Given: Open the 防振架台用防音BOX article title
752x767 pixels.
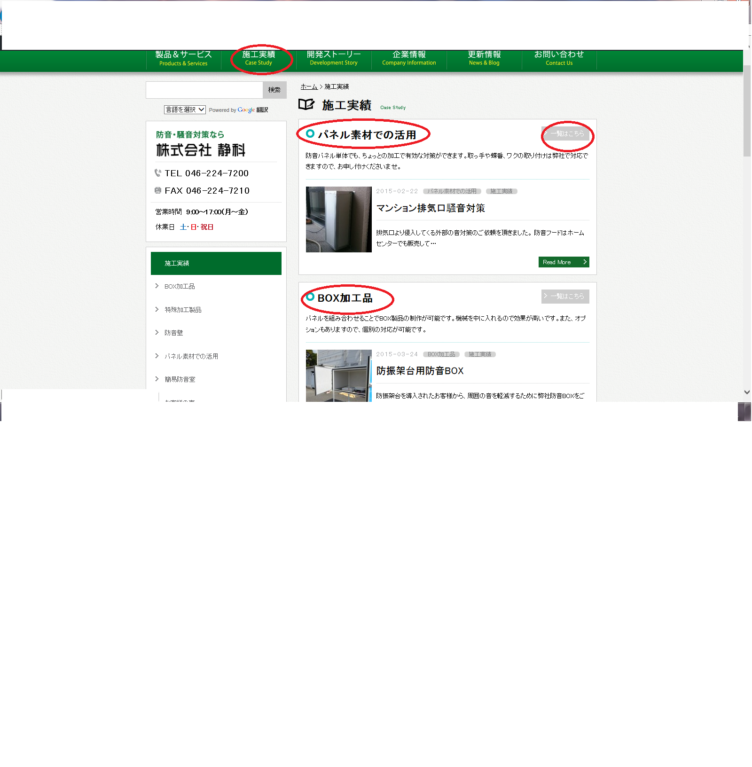Looking at the screenshot, I should click(x=420, y=371).
